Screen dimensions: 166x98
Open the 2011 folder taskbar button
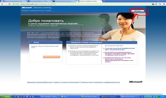pyautogui.click(x=70, y=96)
